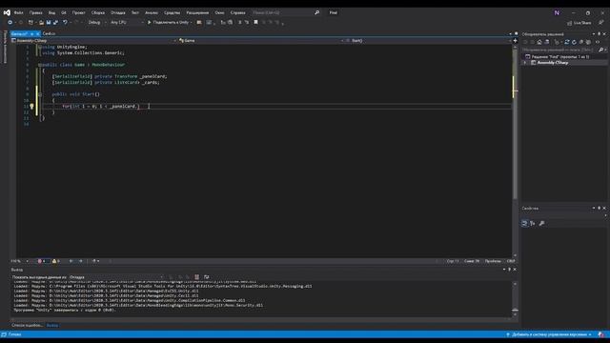
Task: Click the Solution Explorer search magnifier icon
Action: click(x=601, y=50)
